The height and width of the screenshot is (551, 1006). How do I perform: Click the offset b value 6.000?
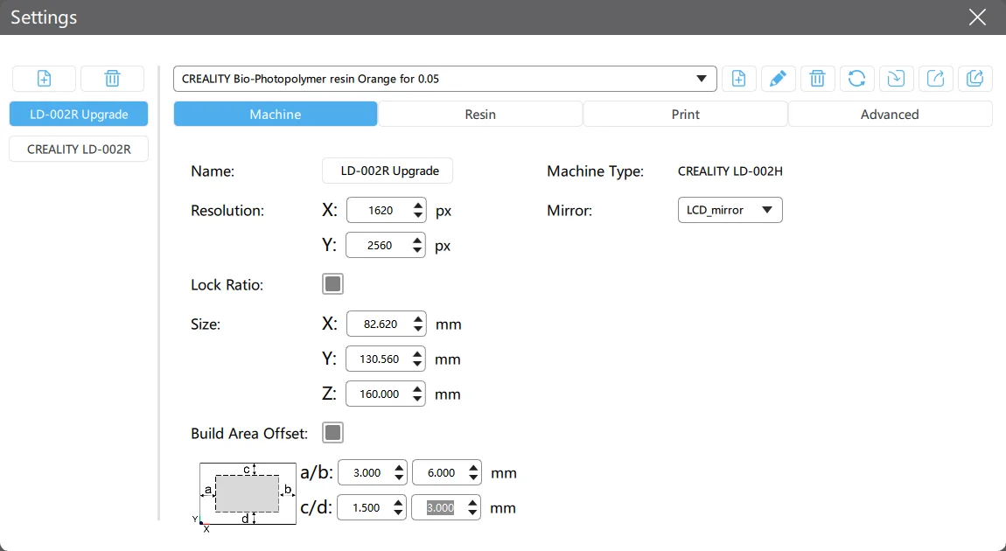[x=441, y=473]
